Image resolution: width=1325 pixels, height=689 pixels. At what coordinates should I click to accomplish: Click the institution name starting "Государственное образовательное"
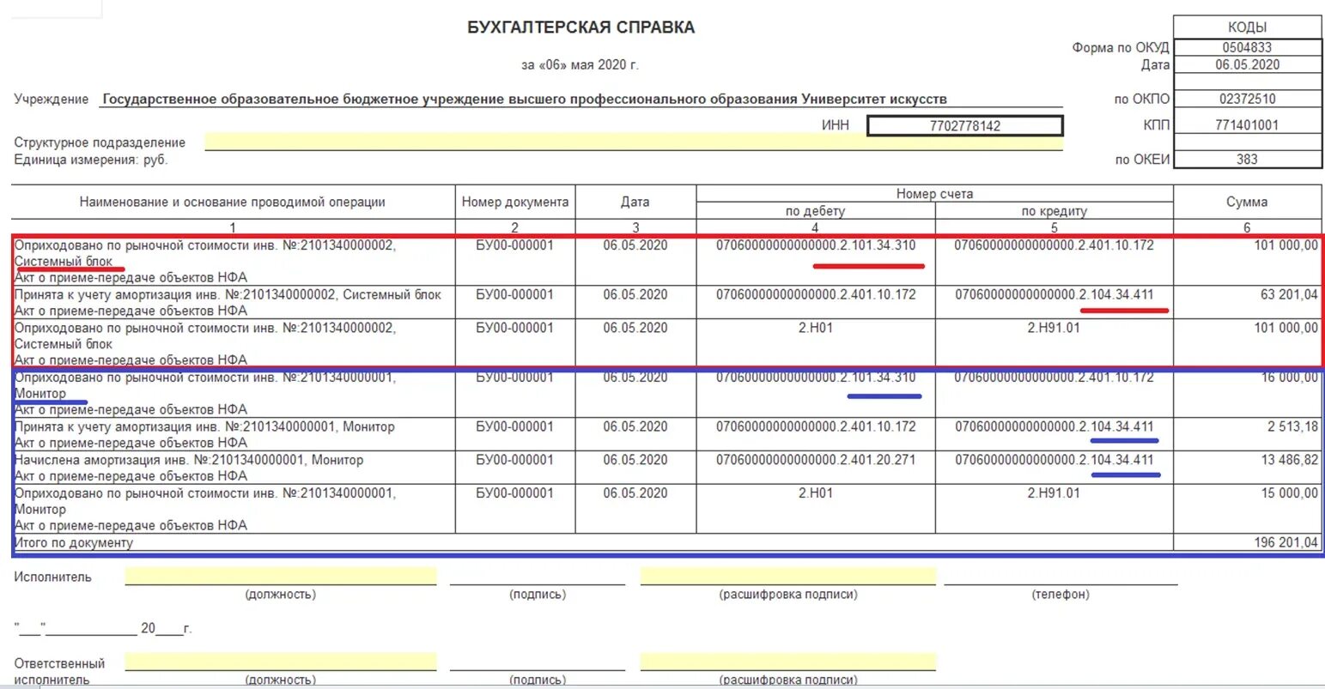pos(525,100)
